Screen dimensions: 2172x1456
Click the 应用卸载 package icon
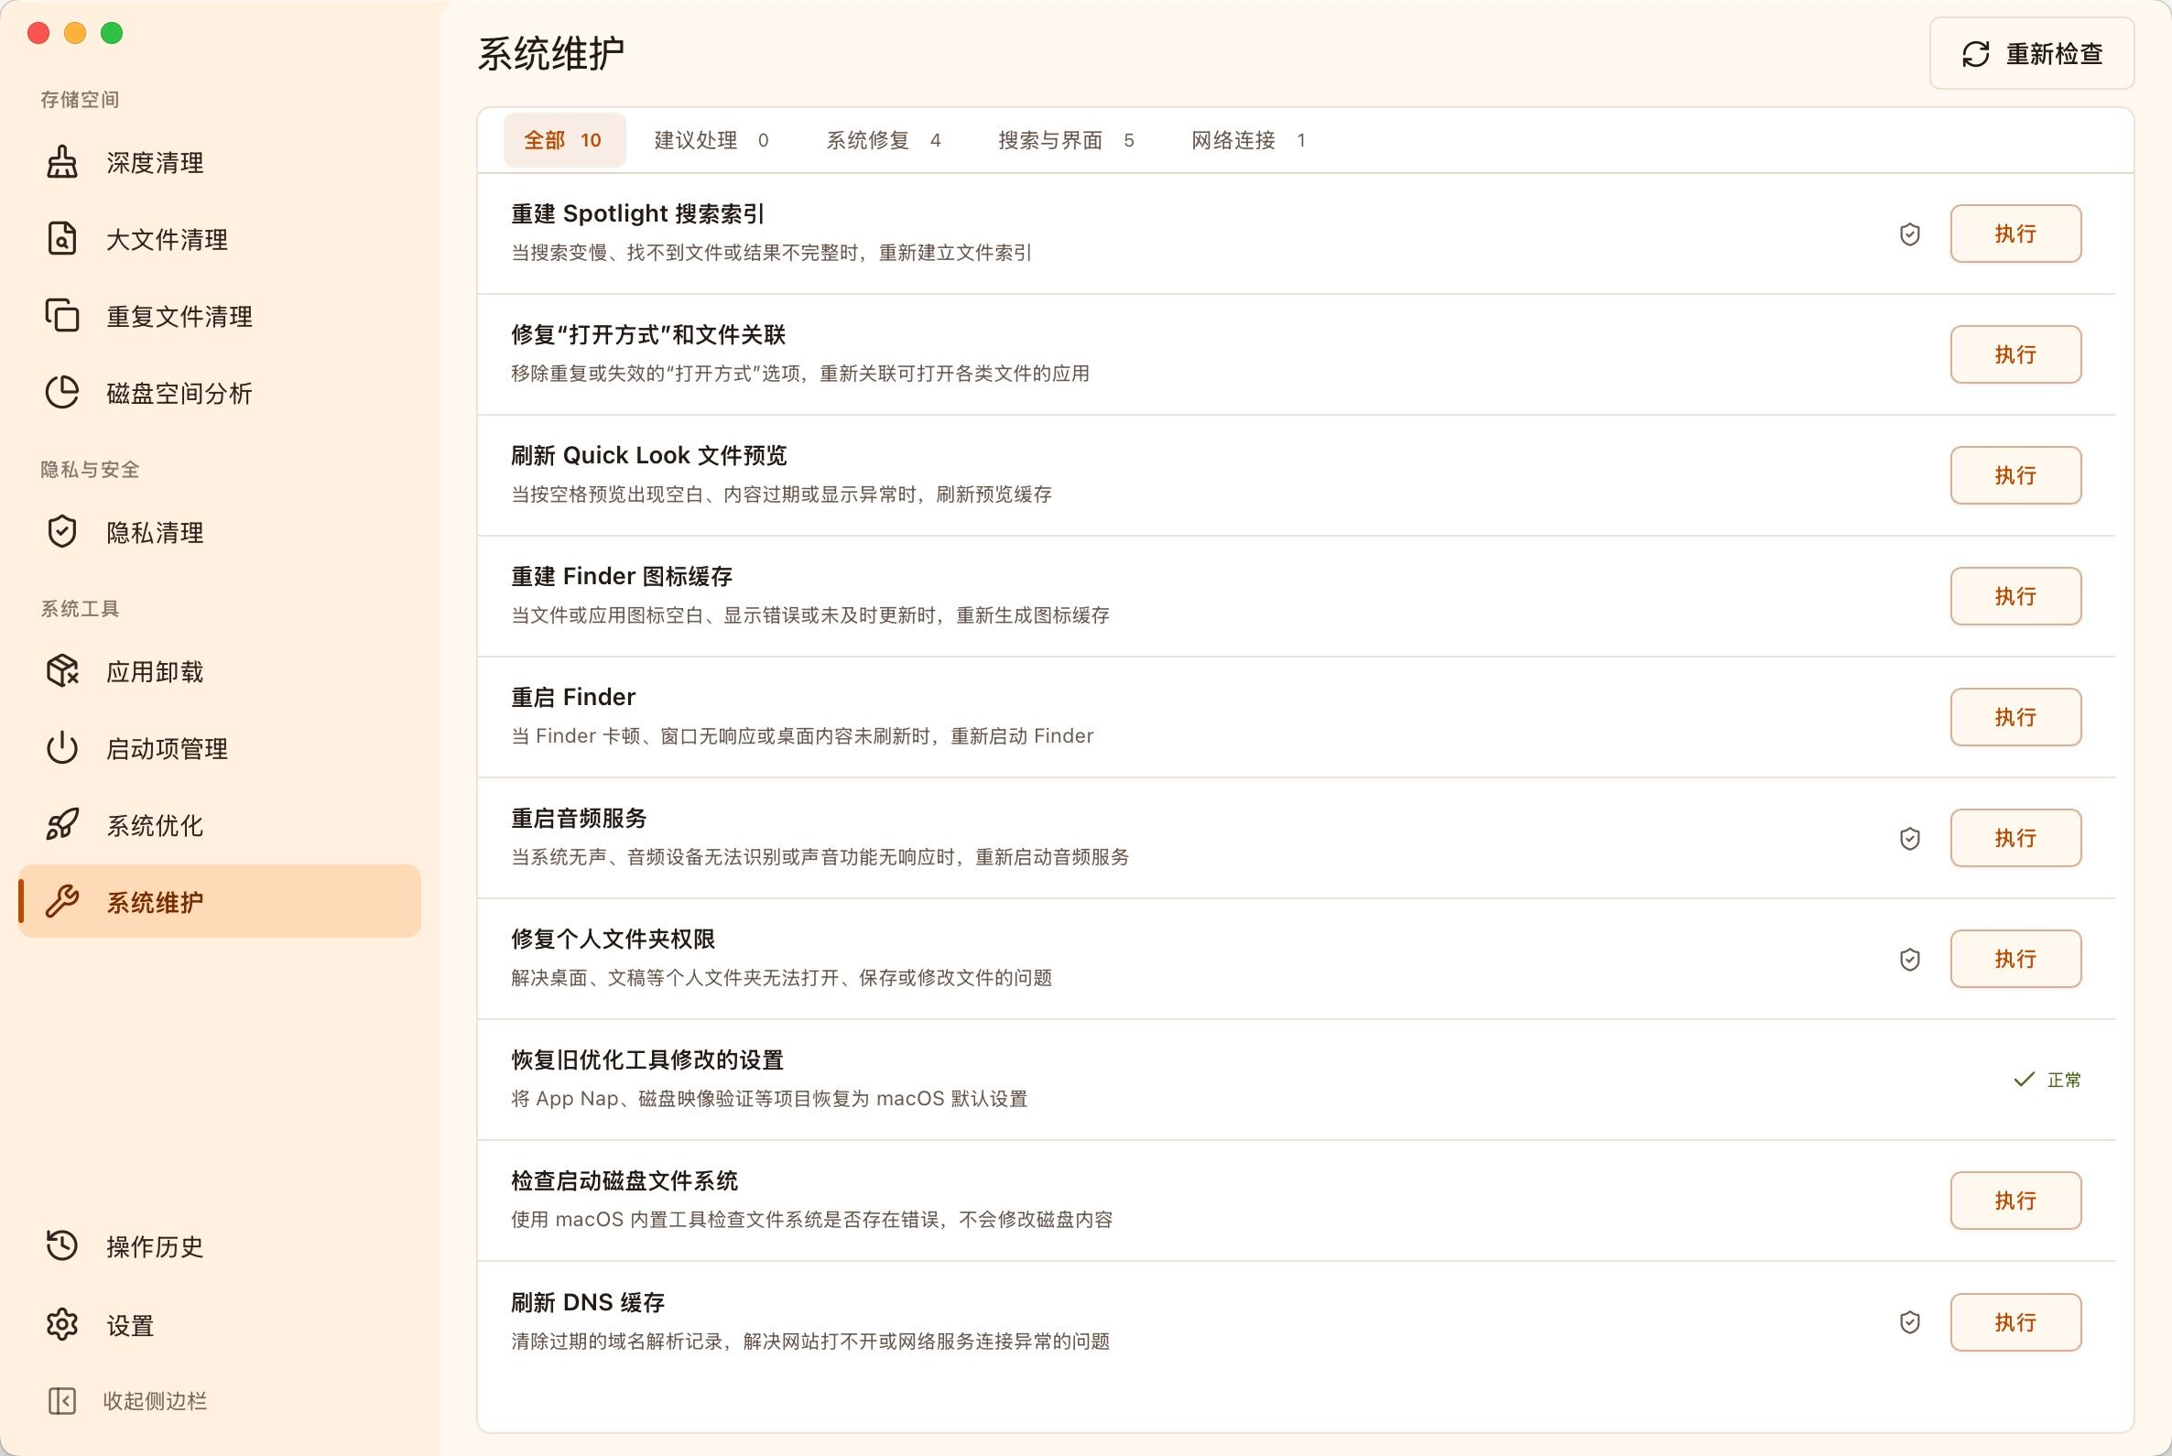point(62,671)
